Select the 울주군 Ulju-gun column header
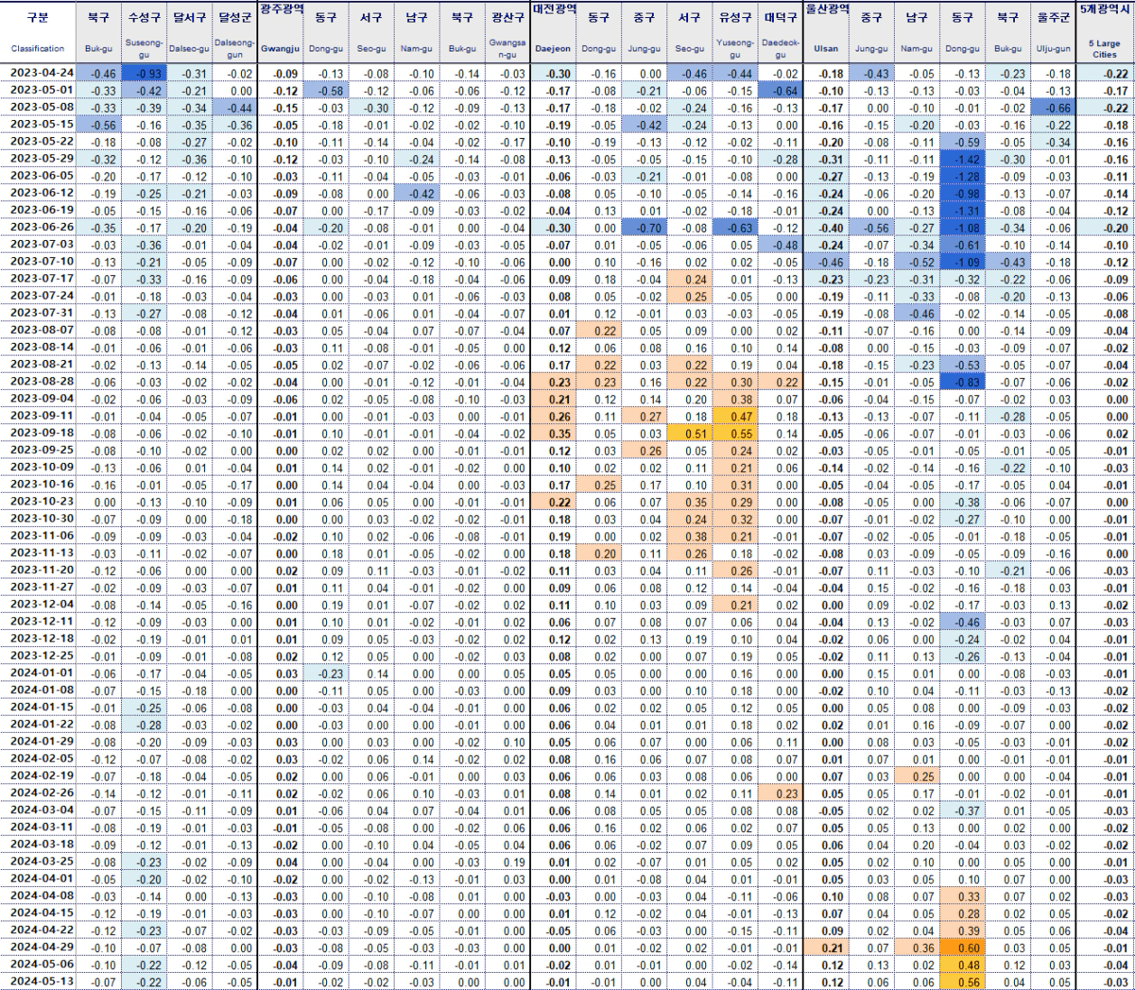The width and height of the screenshot is (1135, 990). tap(1053, 32)
